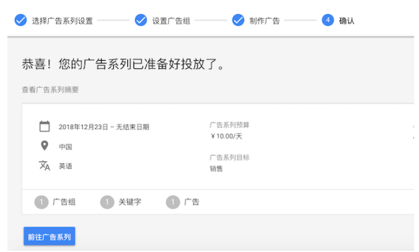The height and width of the screenshot is (252, 419).
Task: Click the checkmark icon beside 制作广告
Action: pos(238,20)
